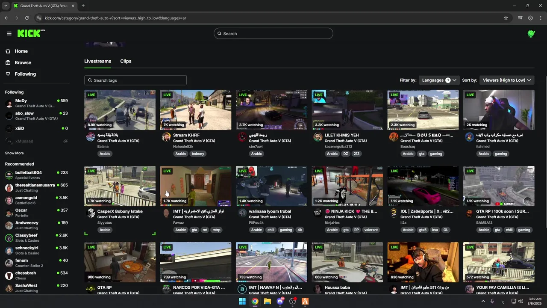Open the hamburger sidebar menu
Viewport: 547px width, 308px height.
9,33
